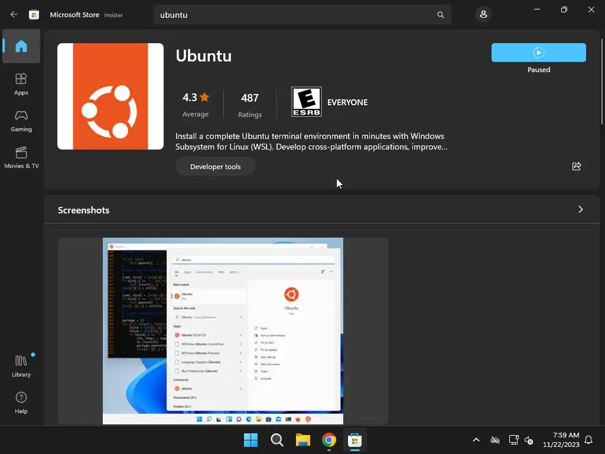Open the user account profile icon
Image resolution: width=605 pixels, height=454 pixels.
pos(483,15)
